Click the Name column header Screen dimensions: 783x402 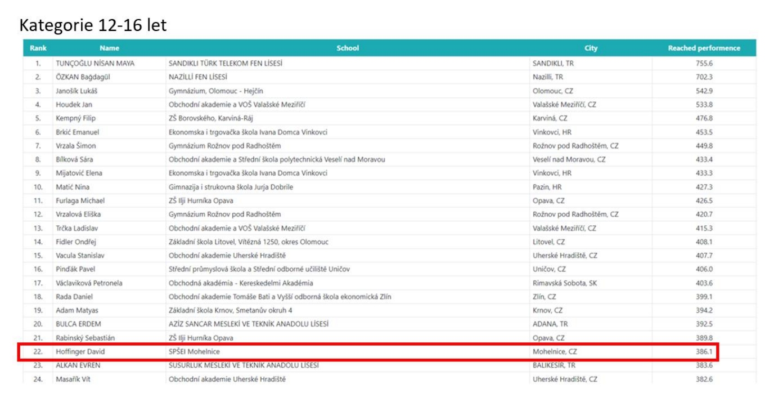[x=109, y=48]
